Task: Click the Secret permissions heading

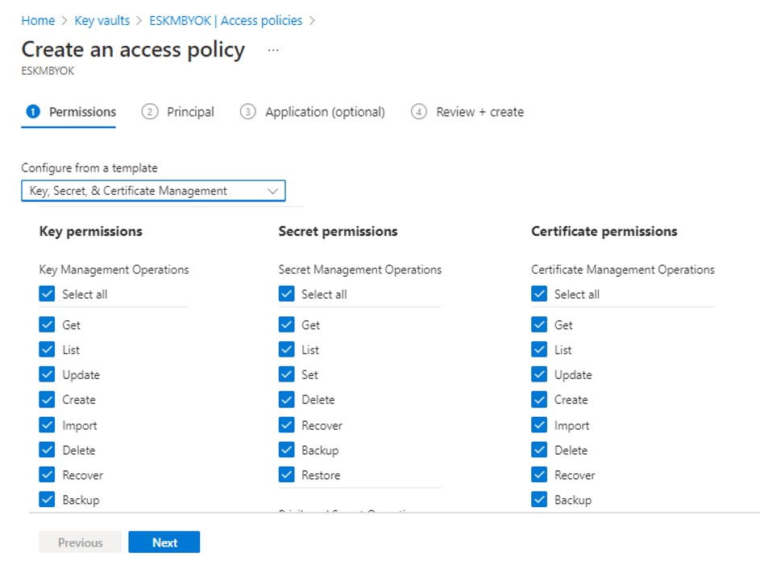Action: point(338,231)
